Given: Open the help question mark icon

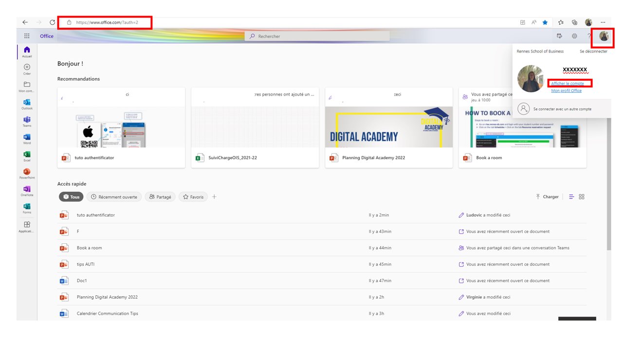Looking at the screenshot, I should click(589, 36).
